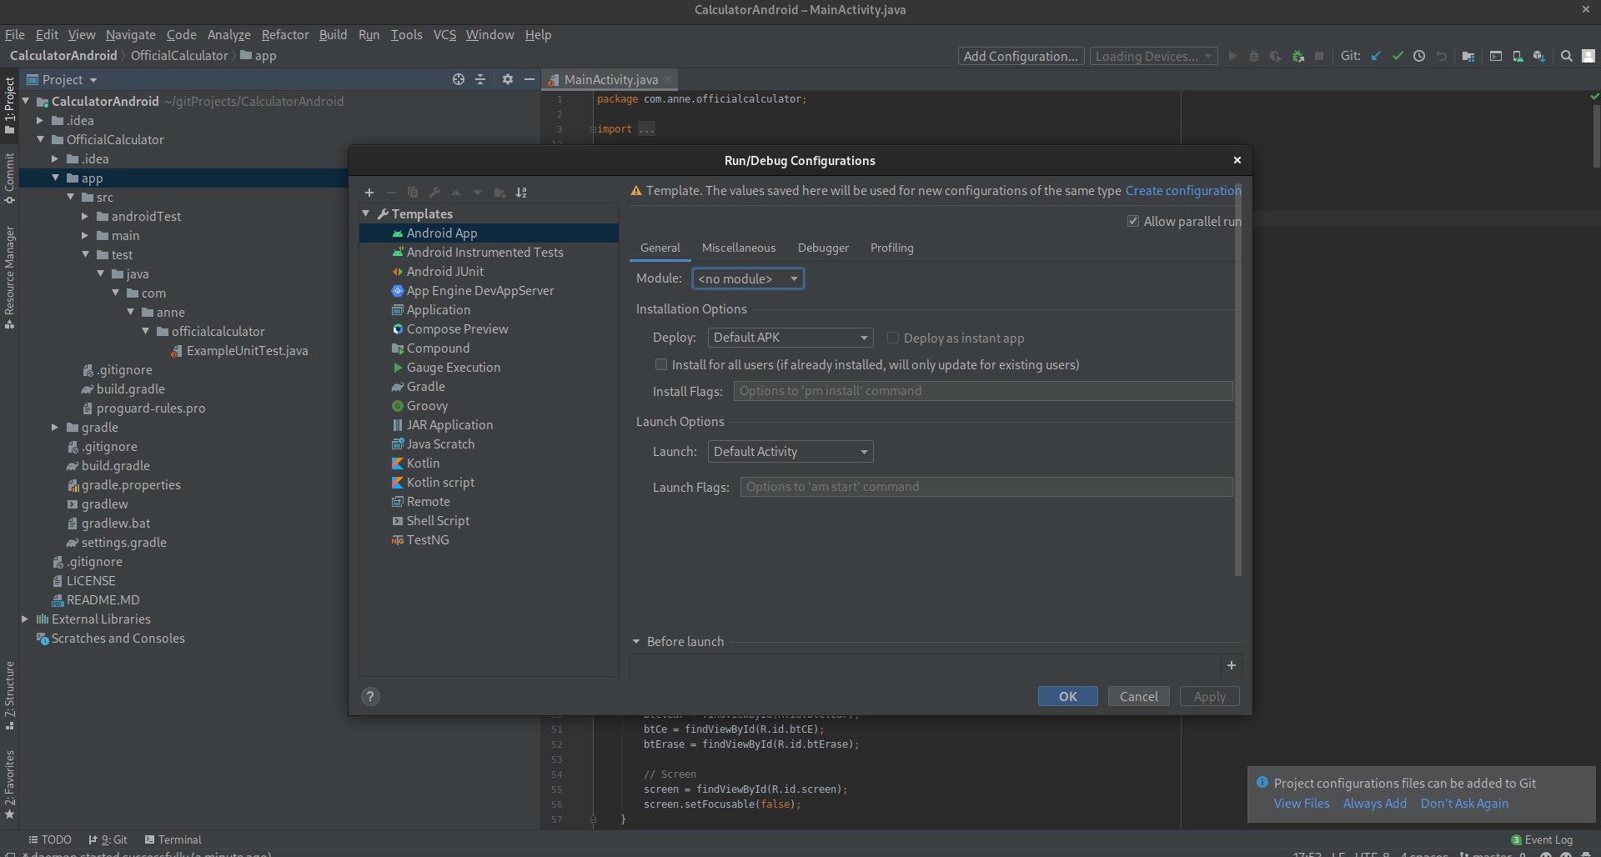
Task: Sort configurations alphabetically with a-z icon
Action: point(521,193)
